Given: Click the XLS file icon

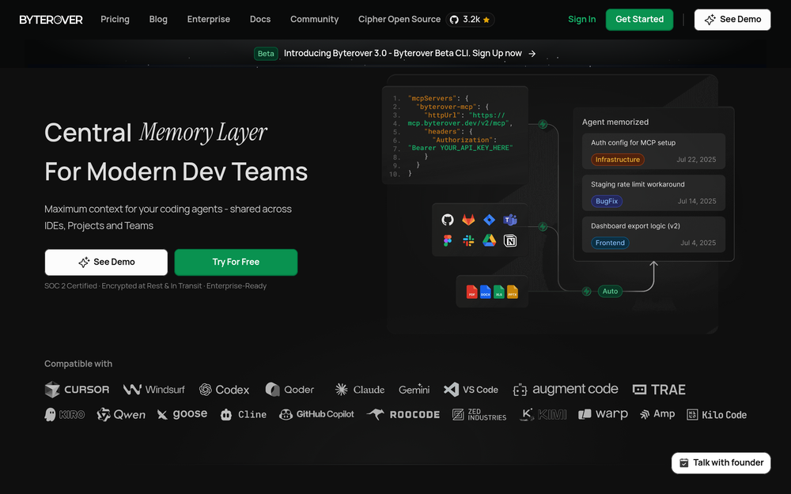Looking at the screenshot, I should click(x=499, y=292).
